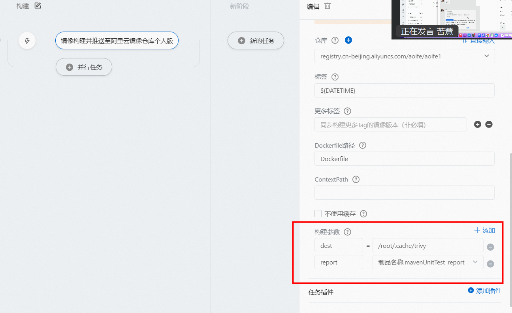
Task: Open help icon next to 仓库
Action: tap(335, 40)
